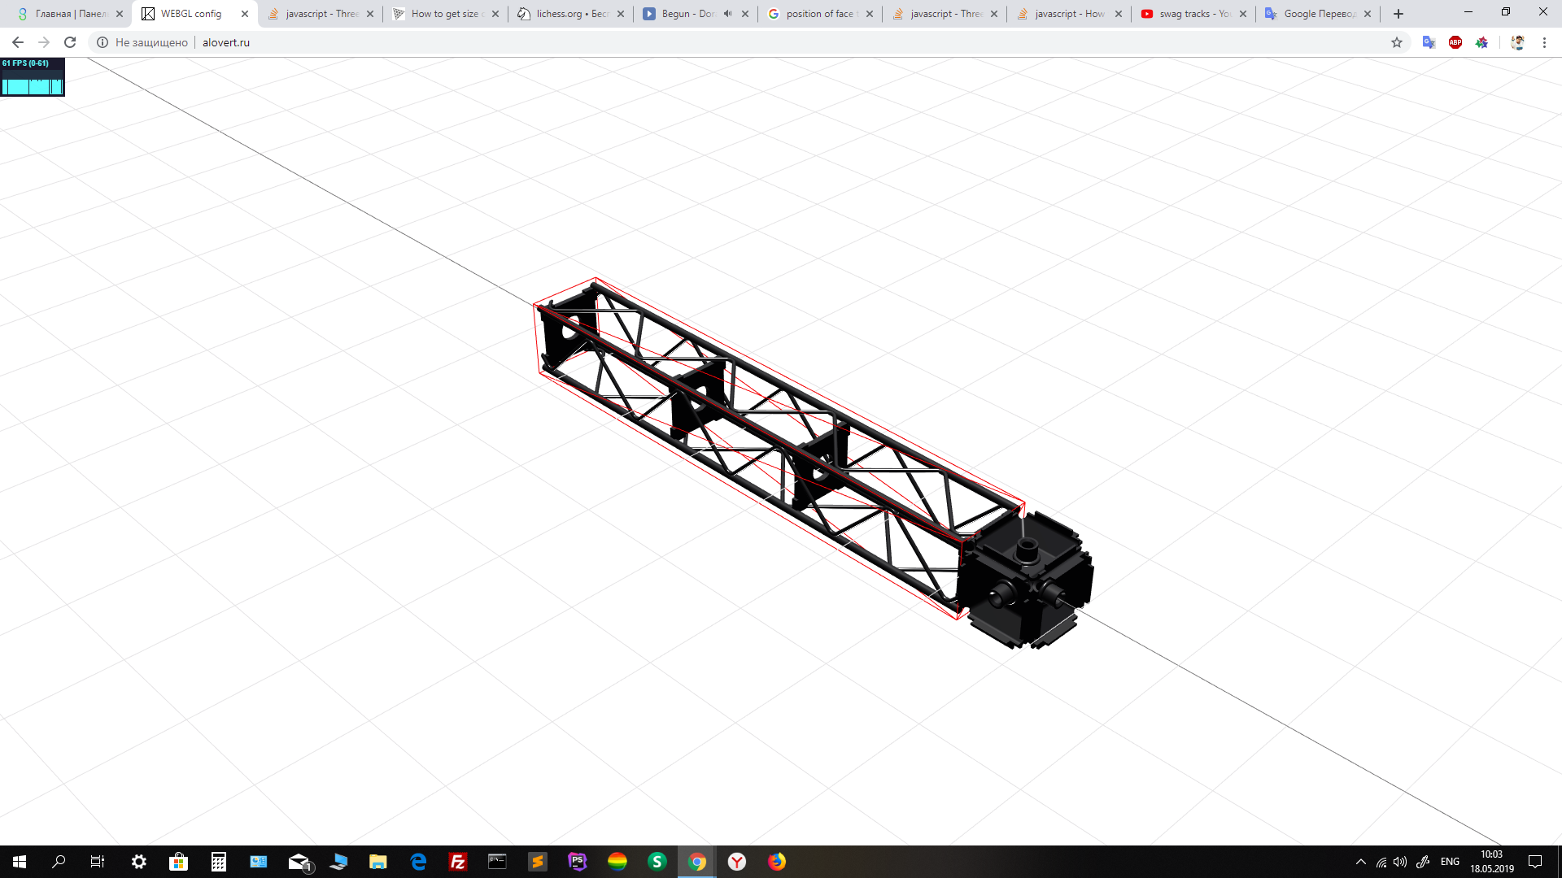Viewport: 1562px width, 878px height.
Task: Show hidden system tray icons
Action: tap(1360, 862)
